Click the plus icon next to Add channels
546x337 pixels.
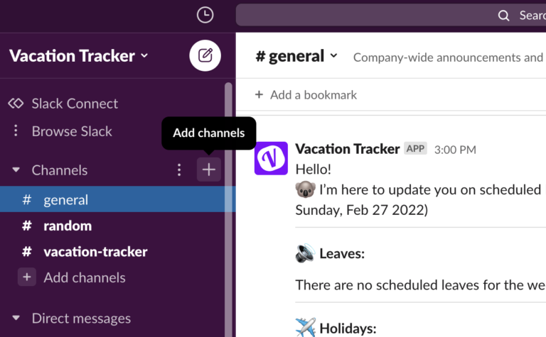click(x=27, y=277)
